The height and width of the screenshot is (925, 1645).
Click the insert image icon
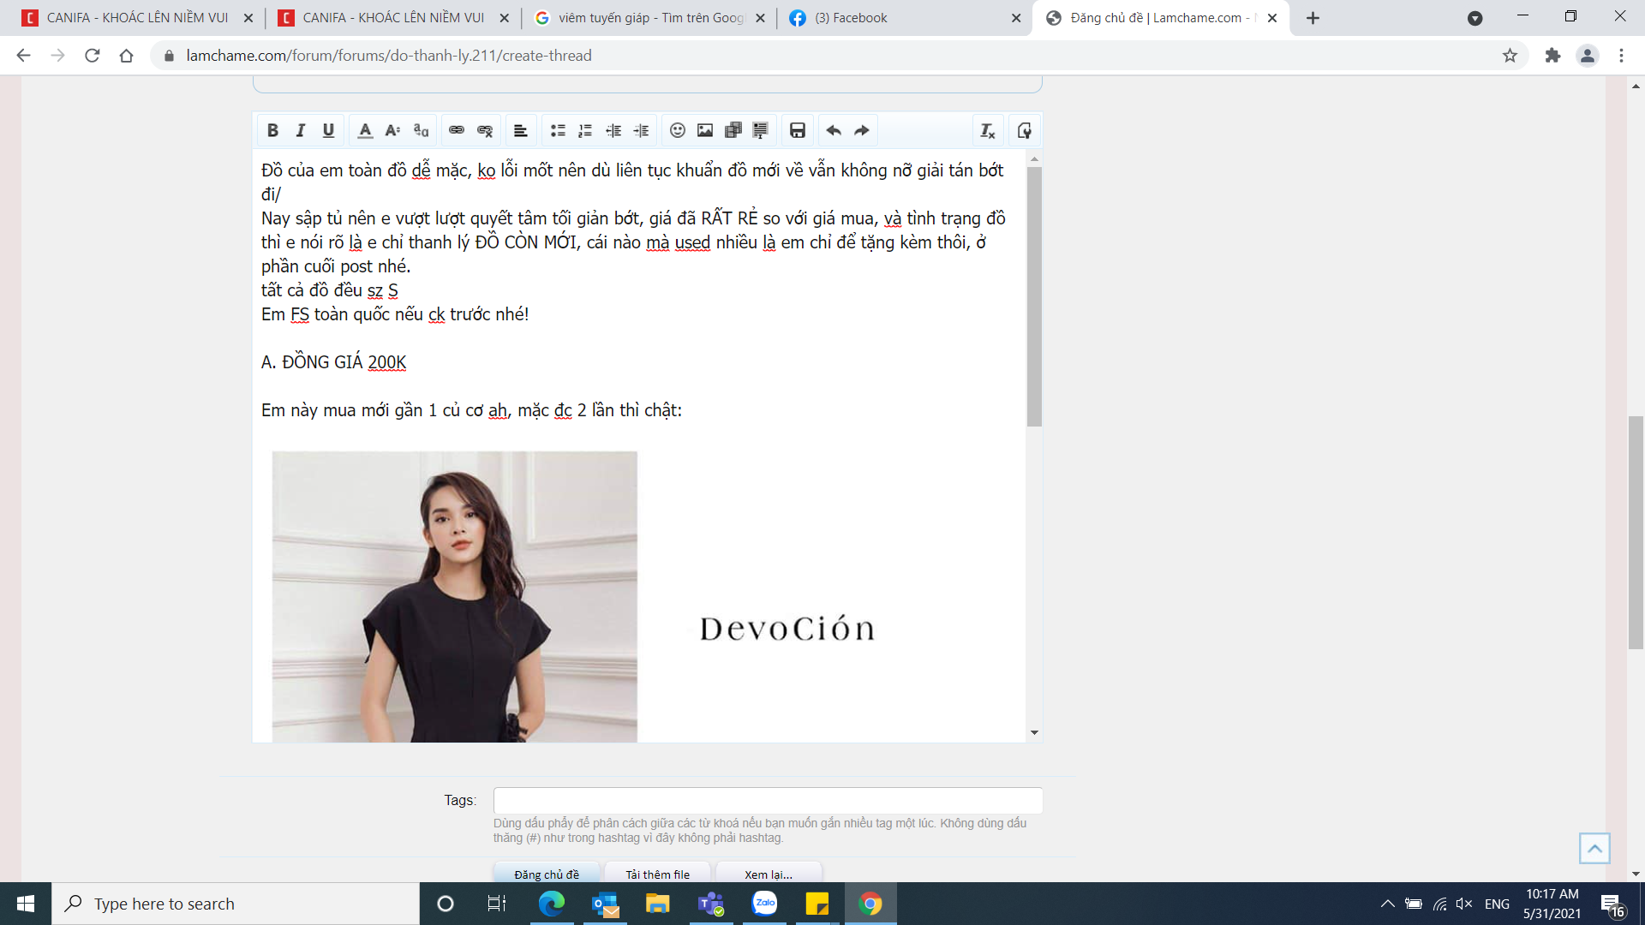[705, 130]
